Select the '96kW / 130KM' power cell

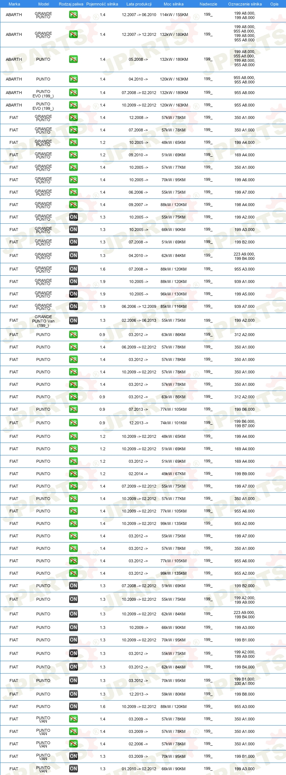pyautogui.click(x=174, y=294)
